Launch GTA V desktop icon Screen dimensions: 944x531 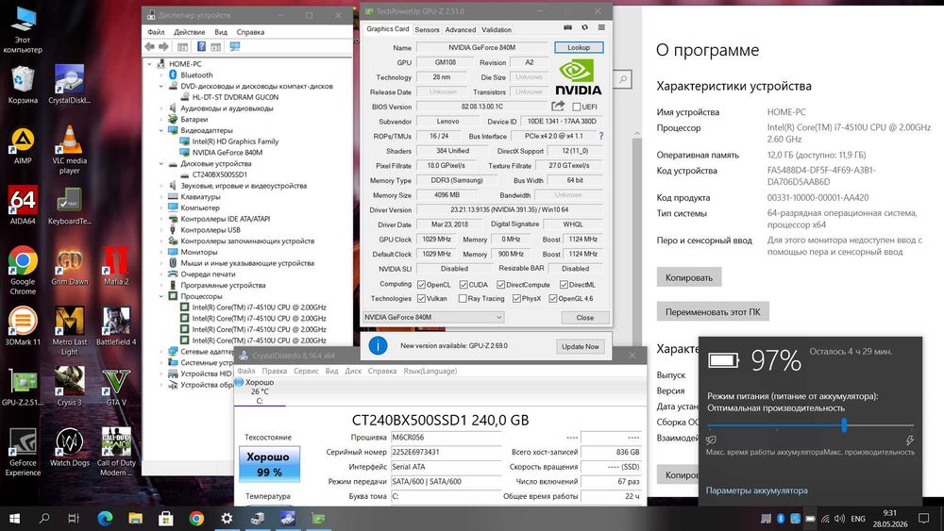(115, 387)
